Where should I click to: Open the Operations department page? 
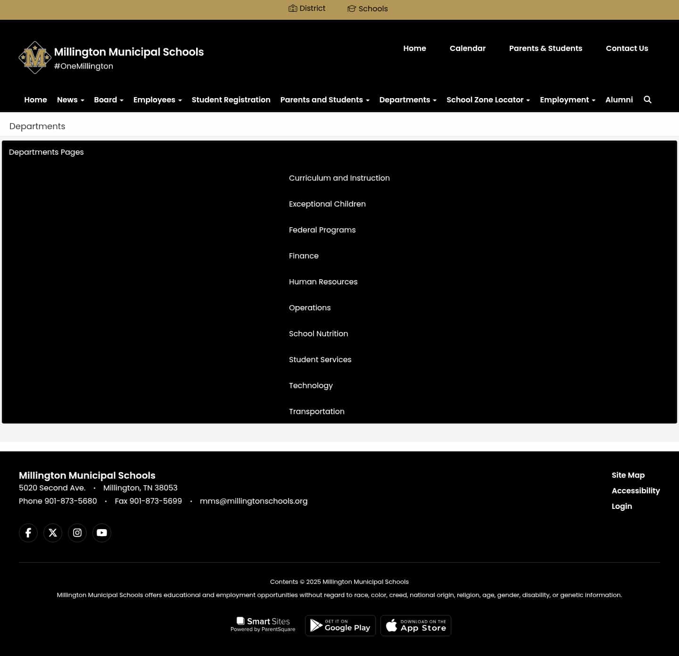(310, 307)
